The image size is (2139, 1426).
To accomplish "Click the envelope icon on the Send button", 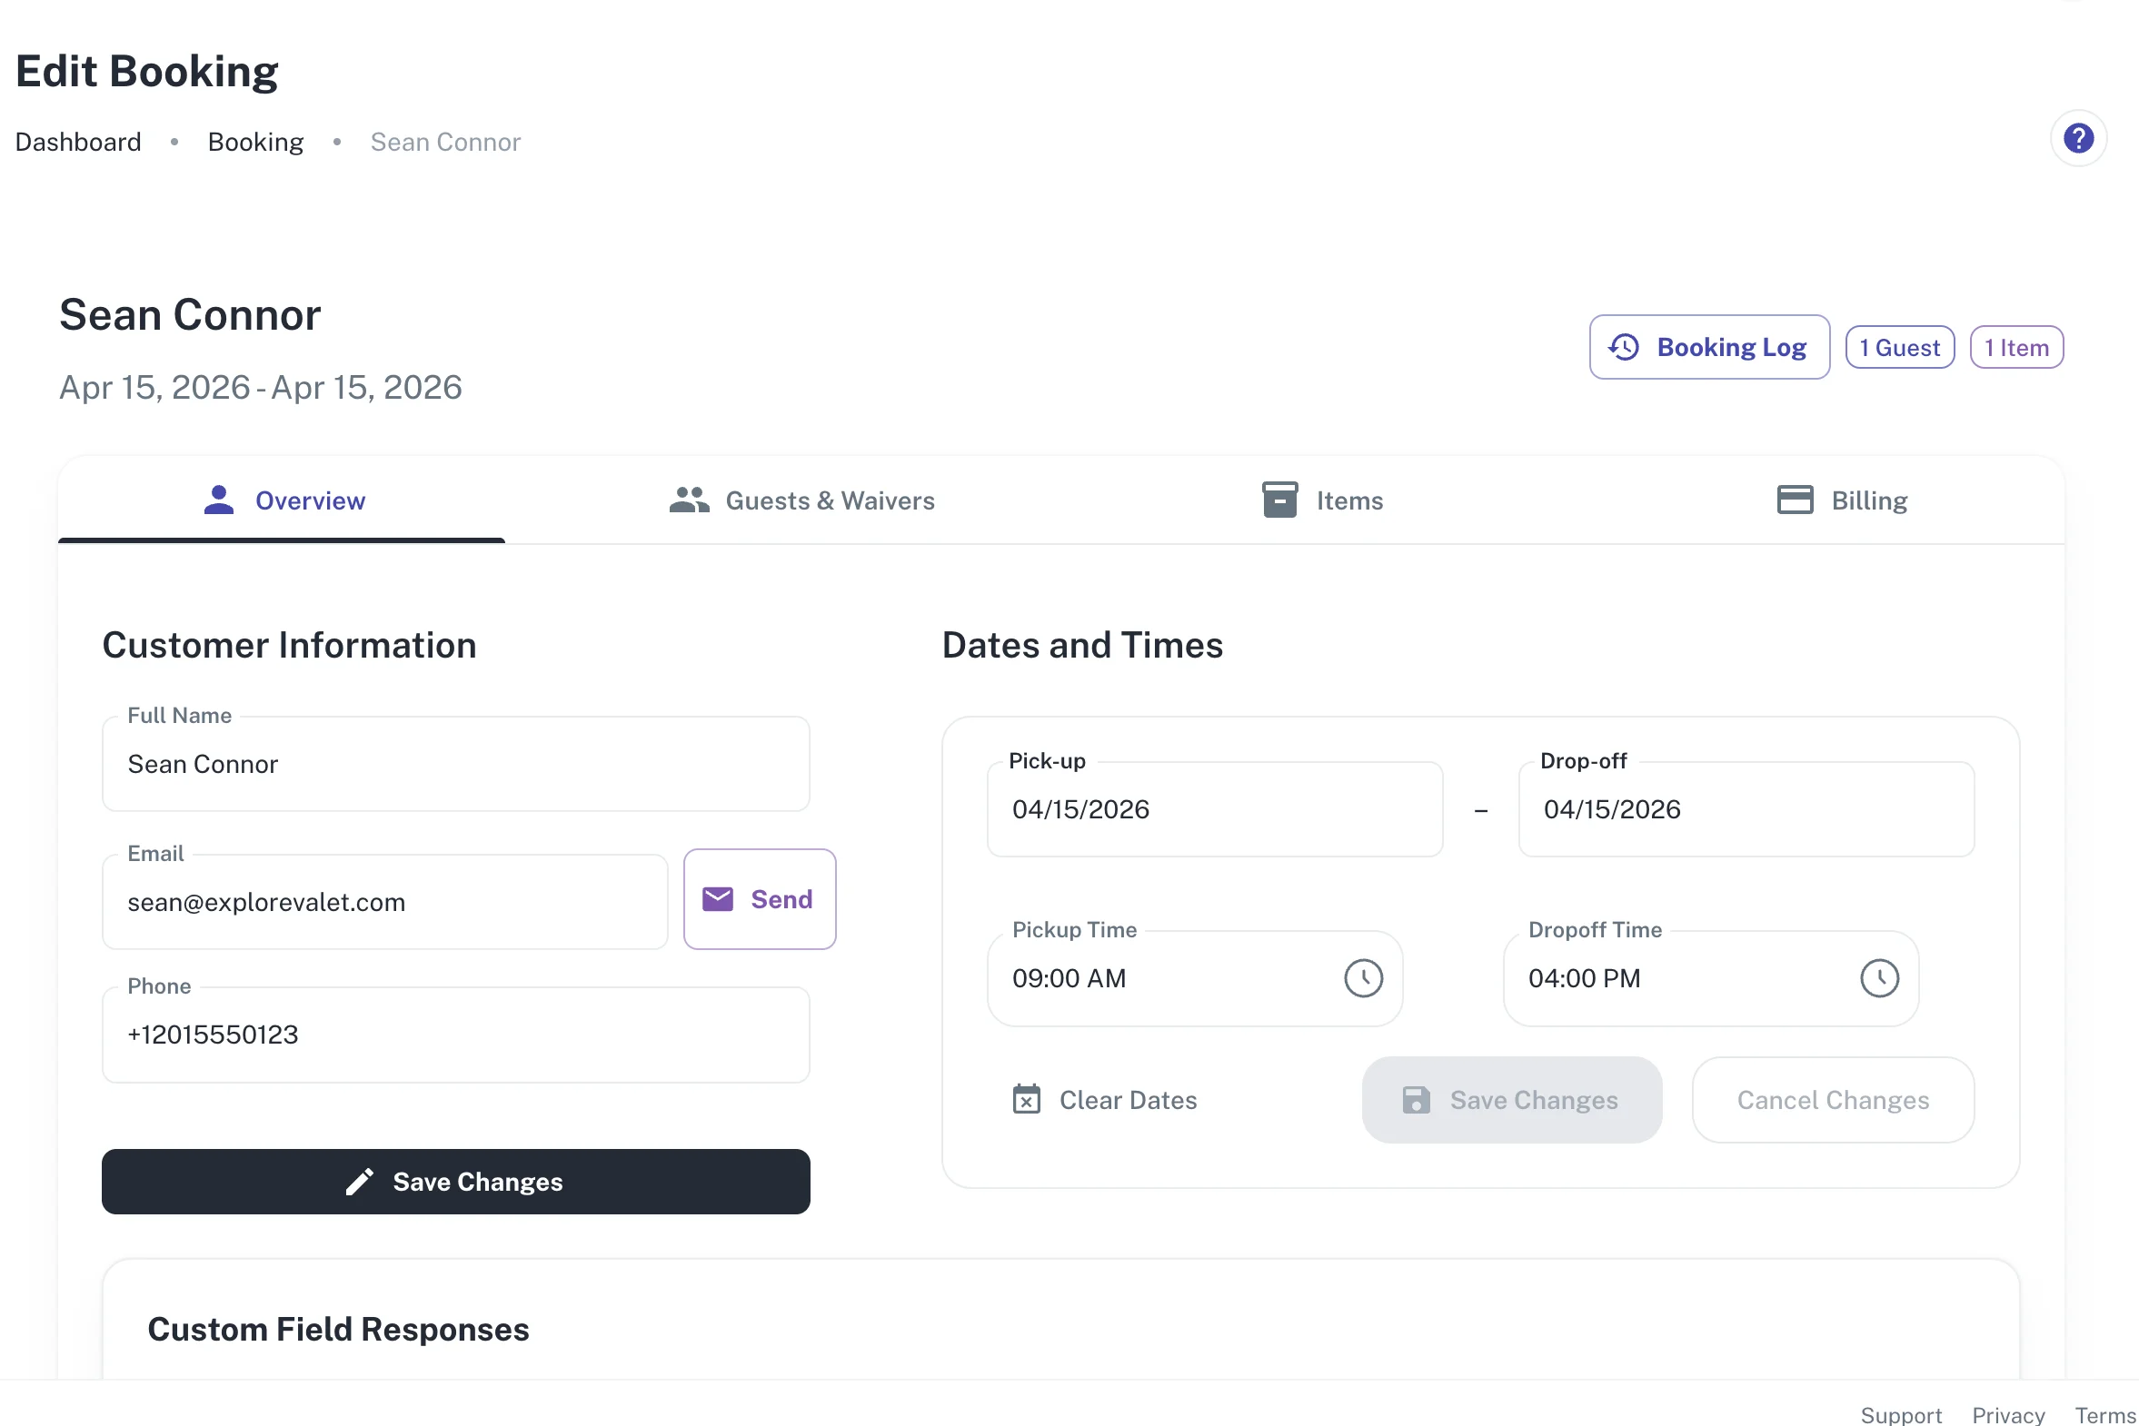I will tap(718, 898).
